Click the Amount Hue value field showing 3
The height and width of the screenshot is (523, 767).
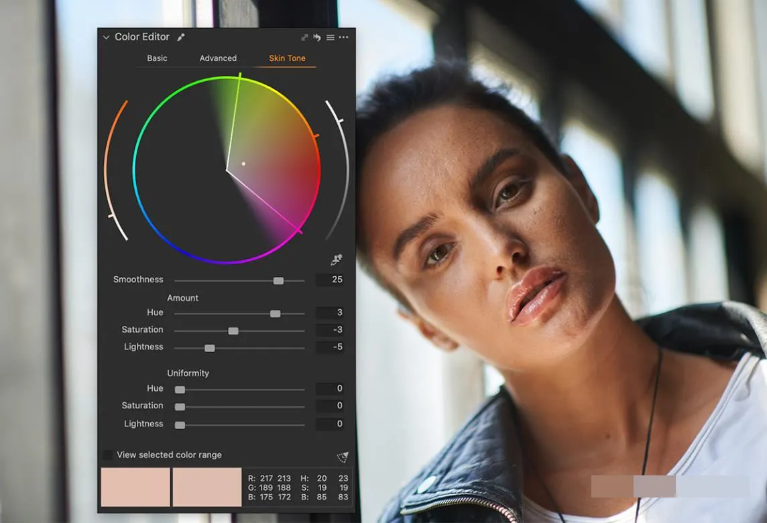[330, 312]
